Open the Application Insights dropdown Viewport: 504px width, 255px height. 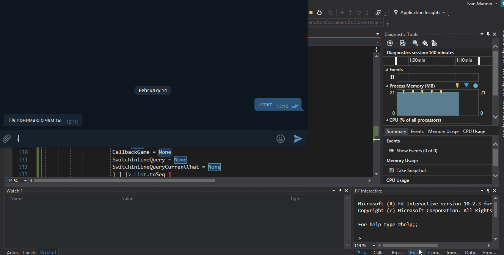click(x=444, y=12)
